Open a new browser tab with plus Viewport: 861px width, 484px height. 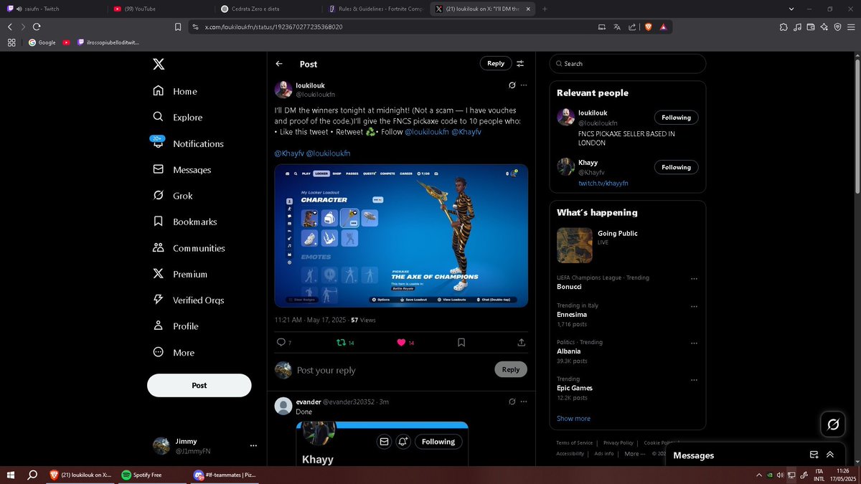click(x=545, y=9)
